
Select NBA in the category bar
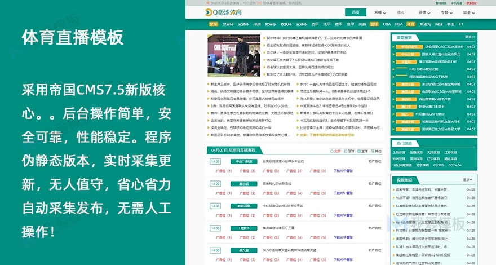point(399,24)
